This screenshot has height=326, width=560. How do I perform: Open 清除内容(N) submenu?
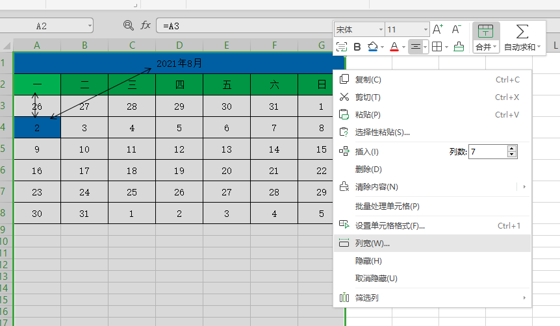pos(432,187)
